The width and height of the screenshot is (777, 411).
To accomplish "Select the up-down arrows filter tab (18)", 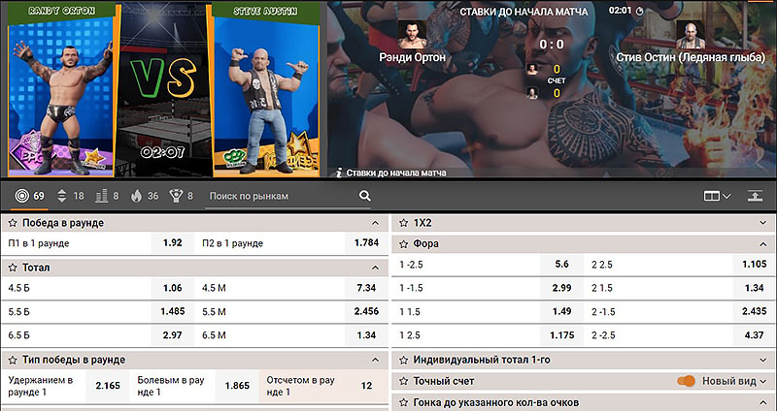I will click(x=71, y=196).
